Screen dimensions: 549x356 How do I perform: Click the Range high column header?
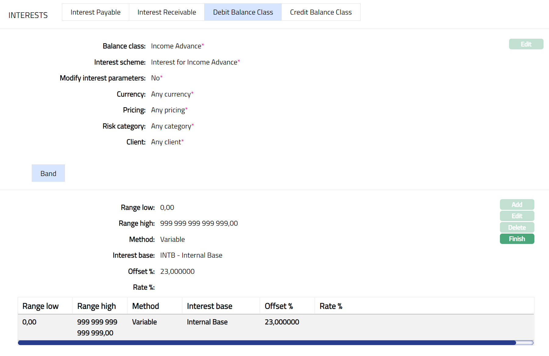[x=96, y=306]
